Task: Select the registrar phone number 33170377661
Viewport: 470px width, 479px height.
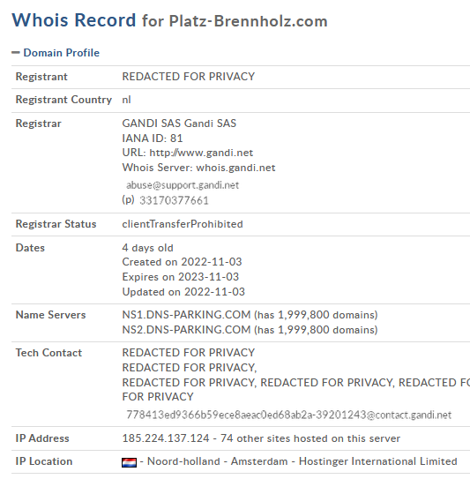Action: tap(174, 200)
